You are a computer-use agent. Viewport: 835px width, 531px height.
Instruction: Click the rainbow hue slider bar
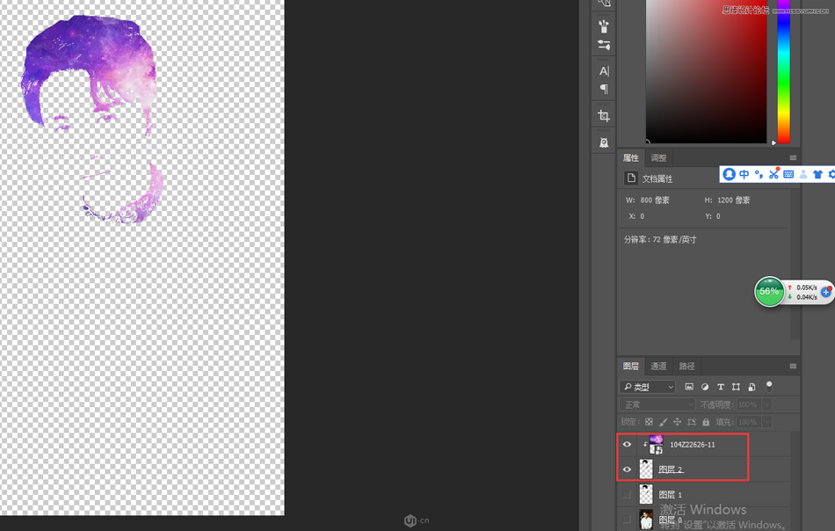(x=783, y=71)
